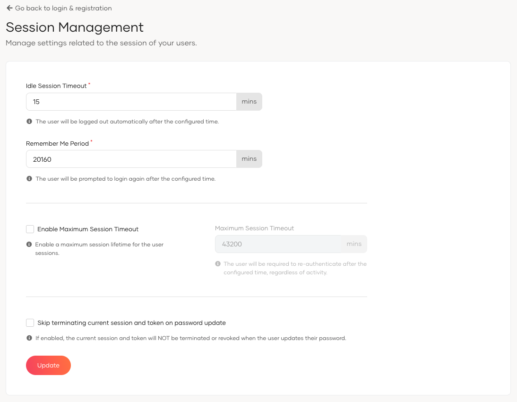Click info icon beside 're-authenticate' hint text

tap(218, 264)
